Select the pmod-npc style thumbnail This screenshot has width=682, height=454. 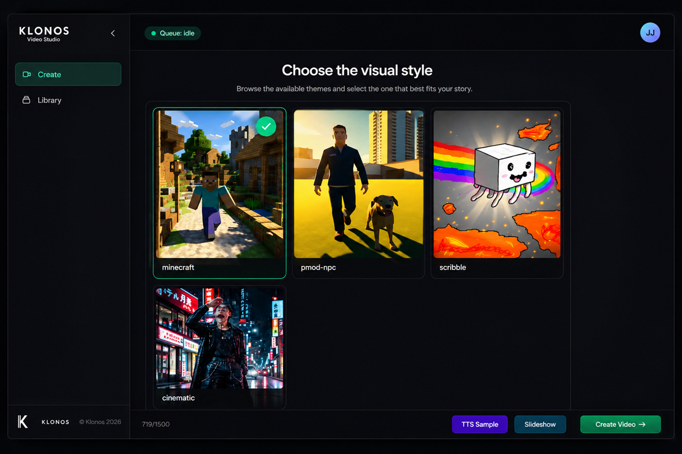tap(359, 184)
